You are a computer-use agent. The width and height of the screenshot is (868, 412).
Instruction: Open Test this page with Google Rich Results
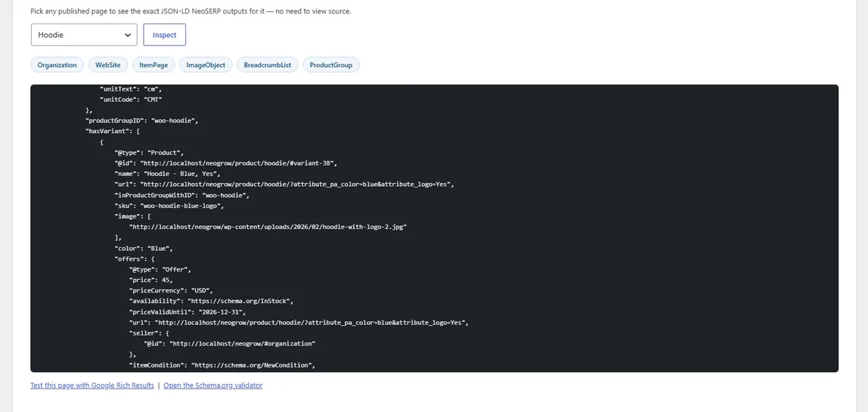92,386
